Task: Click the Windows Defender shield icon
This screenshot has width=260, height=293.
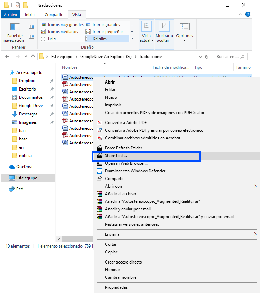Action: (x=100, y=171)
